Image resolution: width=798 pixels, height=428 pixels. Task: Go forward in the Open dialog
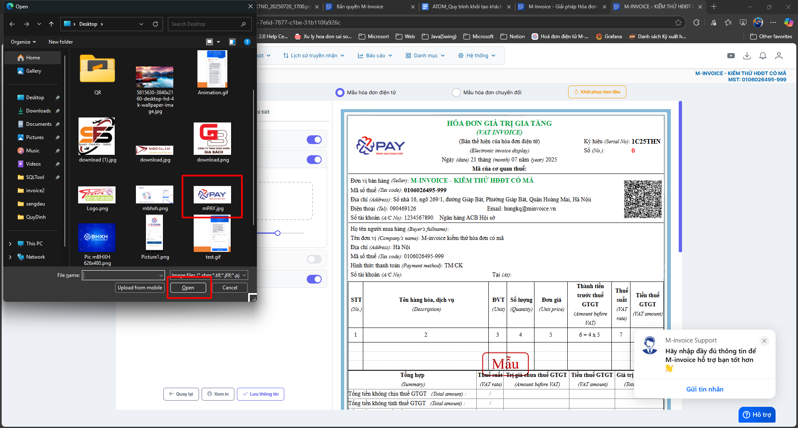click(27, 24)
